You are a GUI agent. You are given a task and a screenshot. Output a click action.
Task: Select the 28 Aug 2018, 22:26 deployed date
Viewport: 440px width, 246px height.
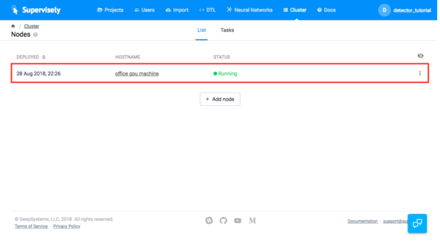(x=38, y=74)
